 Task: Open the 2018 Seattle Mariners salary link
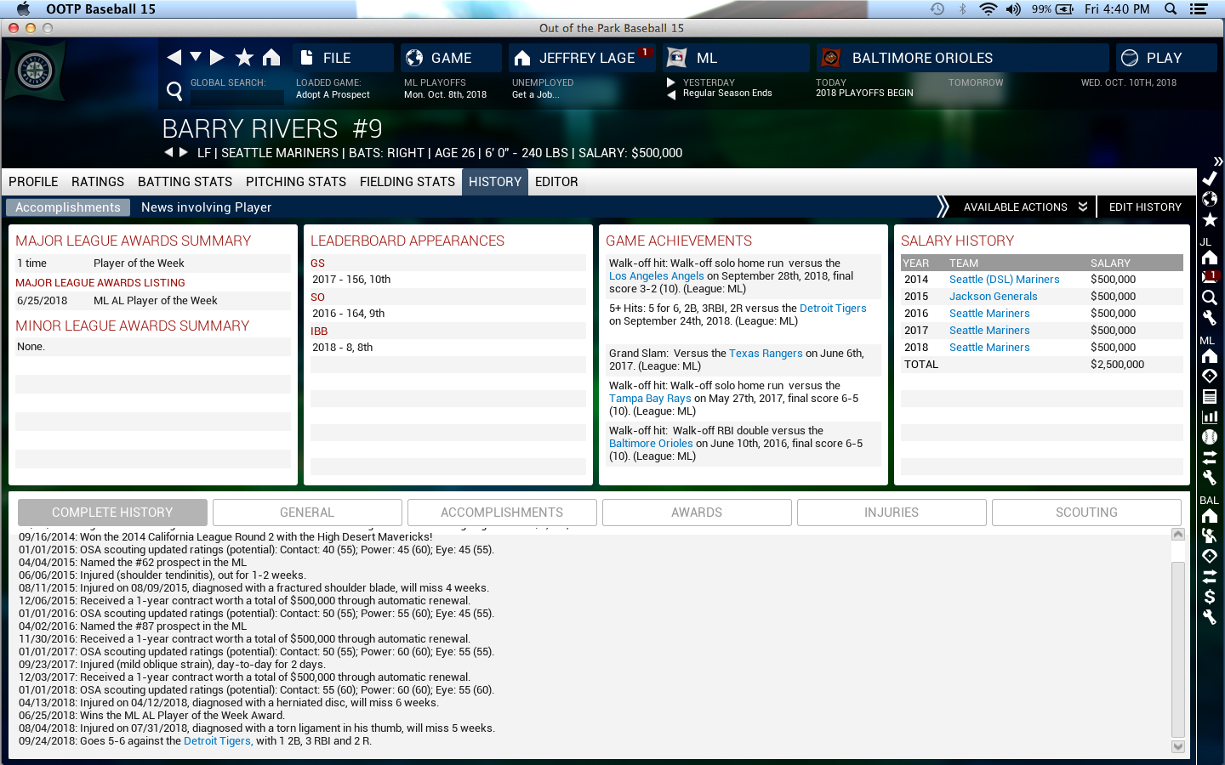pos(989,348)
